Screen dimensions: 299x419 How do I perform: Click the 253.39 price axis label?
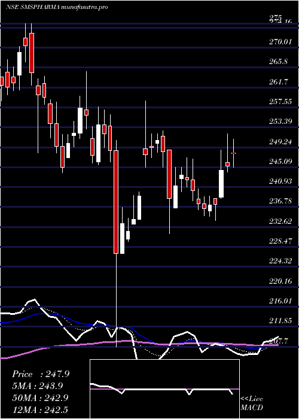click(x=280, y=122)
